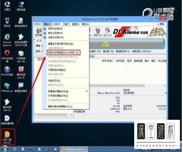Expand 新建虚拟硬盘文件(N) submenu arrow

click(x=87, y=91)
